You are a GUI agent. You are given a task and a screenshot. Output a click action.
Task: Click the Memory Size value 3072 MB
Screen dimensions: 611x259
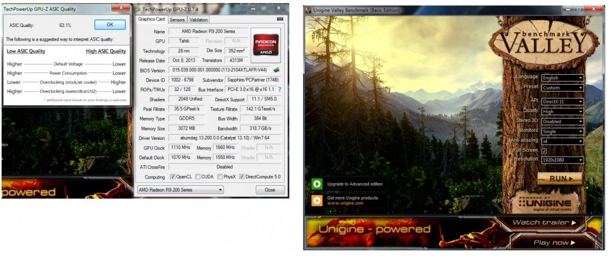tap(187, 128)
